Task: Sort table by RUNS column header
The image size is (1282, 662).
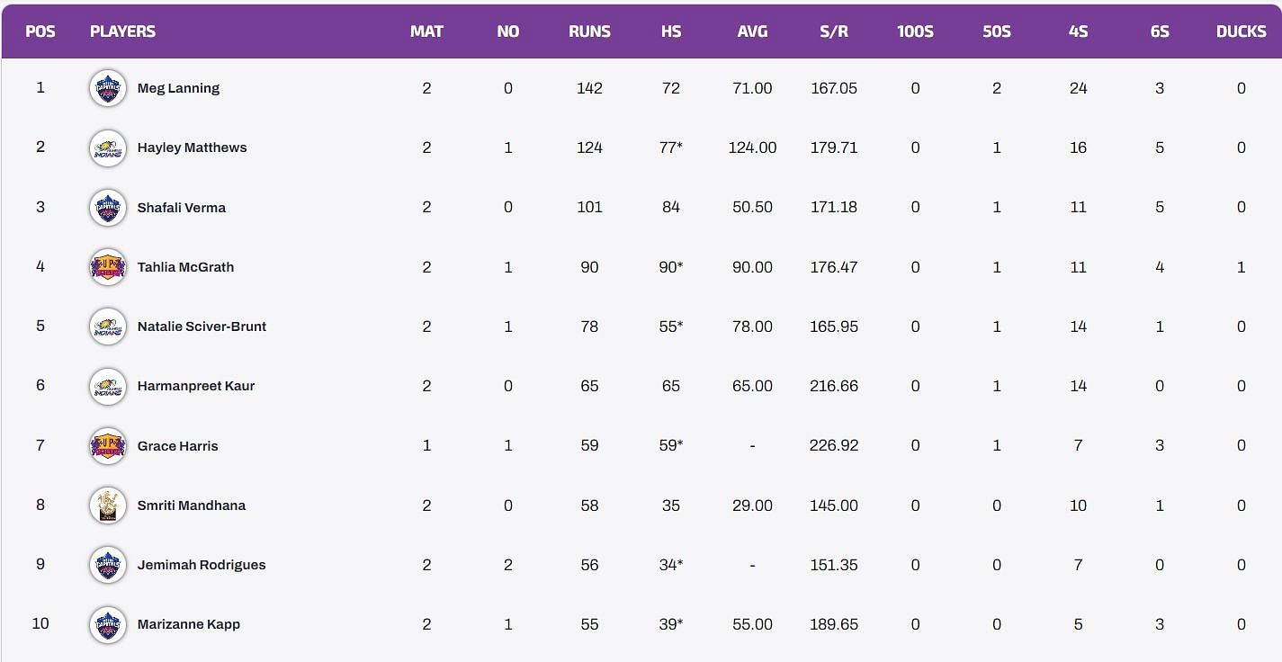Action: [x=589, y=31]
